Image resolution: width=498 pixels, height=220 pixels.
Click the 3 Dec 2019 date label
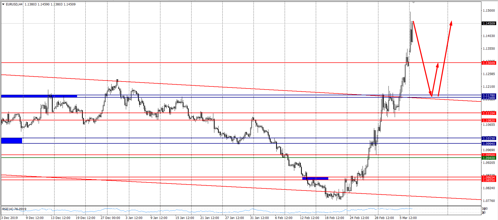click(x=10, y=218)
